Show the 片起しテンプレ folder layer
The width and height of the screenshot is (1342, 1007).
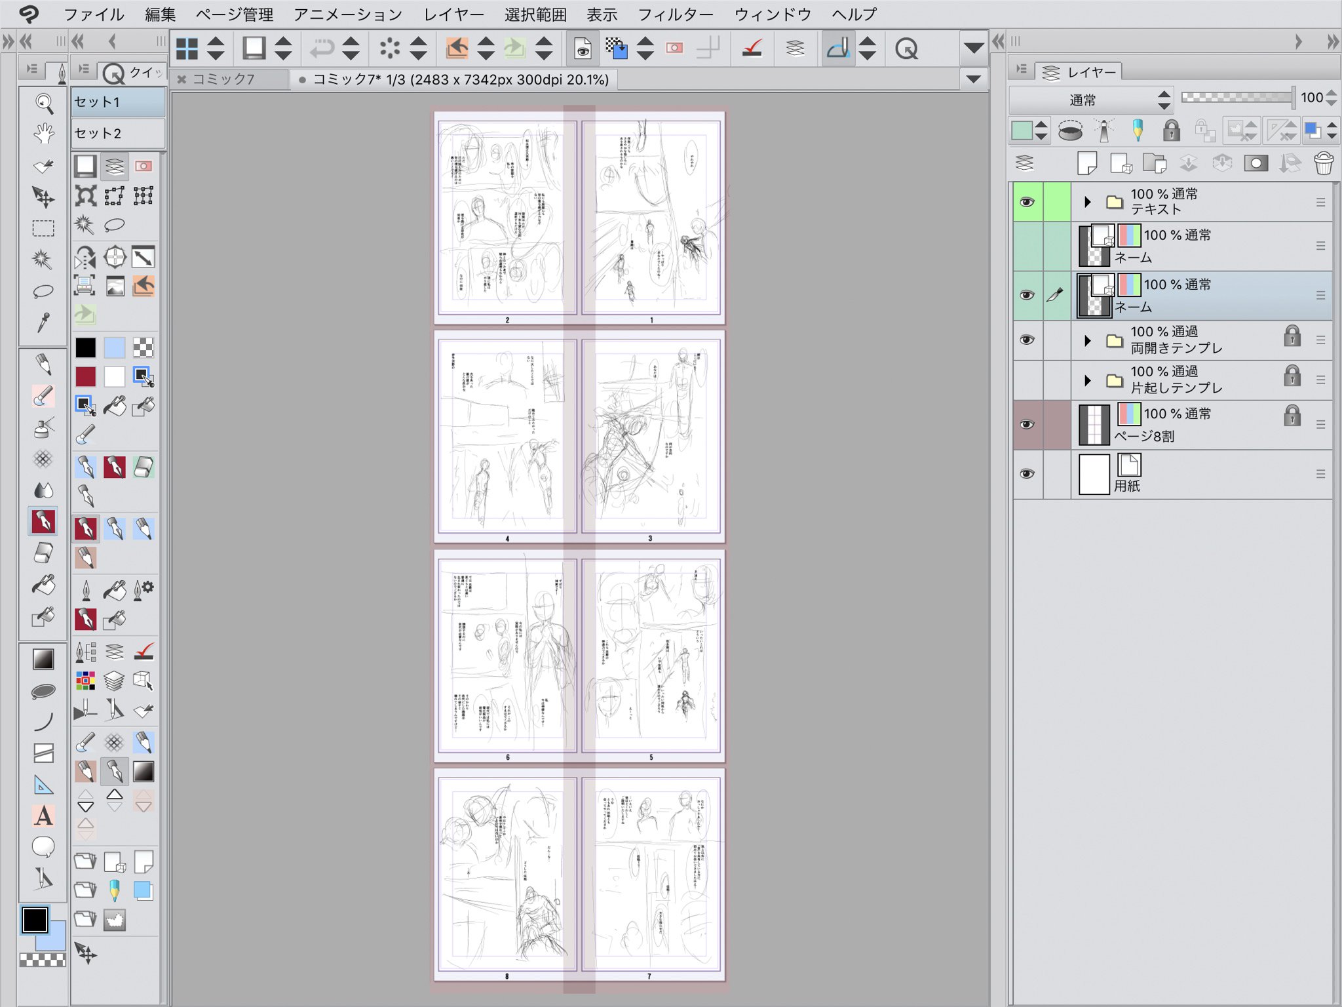tap(1027, 380)
